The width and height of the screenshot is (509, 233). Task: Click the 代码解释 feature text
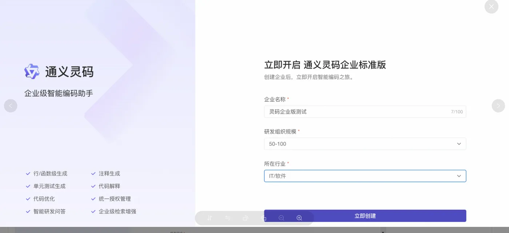click(x=109, y=186)
